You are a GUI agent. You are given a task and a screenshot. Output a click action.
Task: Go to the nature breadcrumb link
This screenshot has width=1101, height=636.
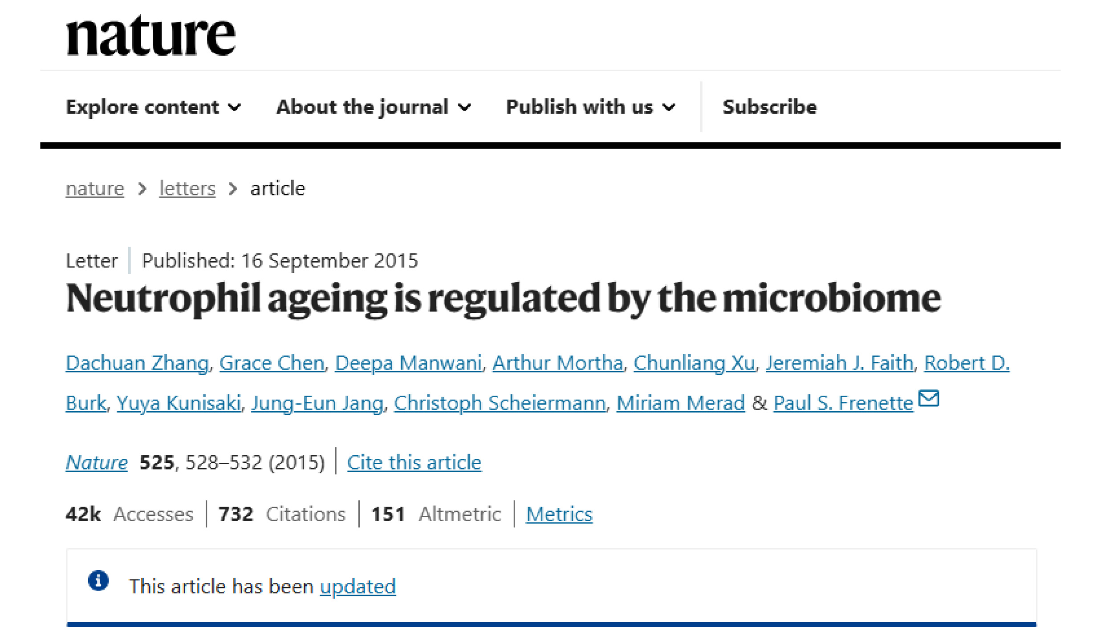[95, 189]
